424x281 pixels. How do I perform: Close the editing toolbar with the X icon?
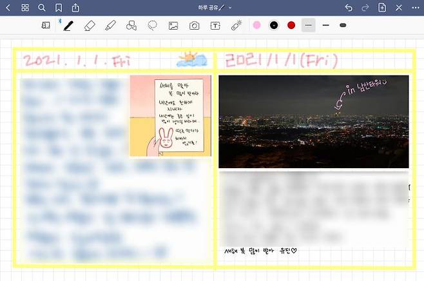coord(399,8)
